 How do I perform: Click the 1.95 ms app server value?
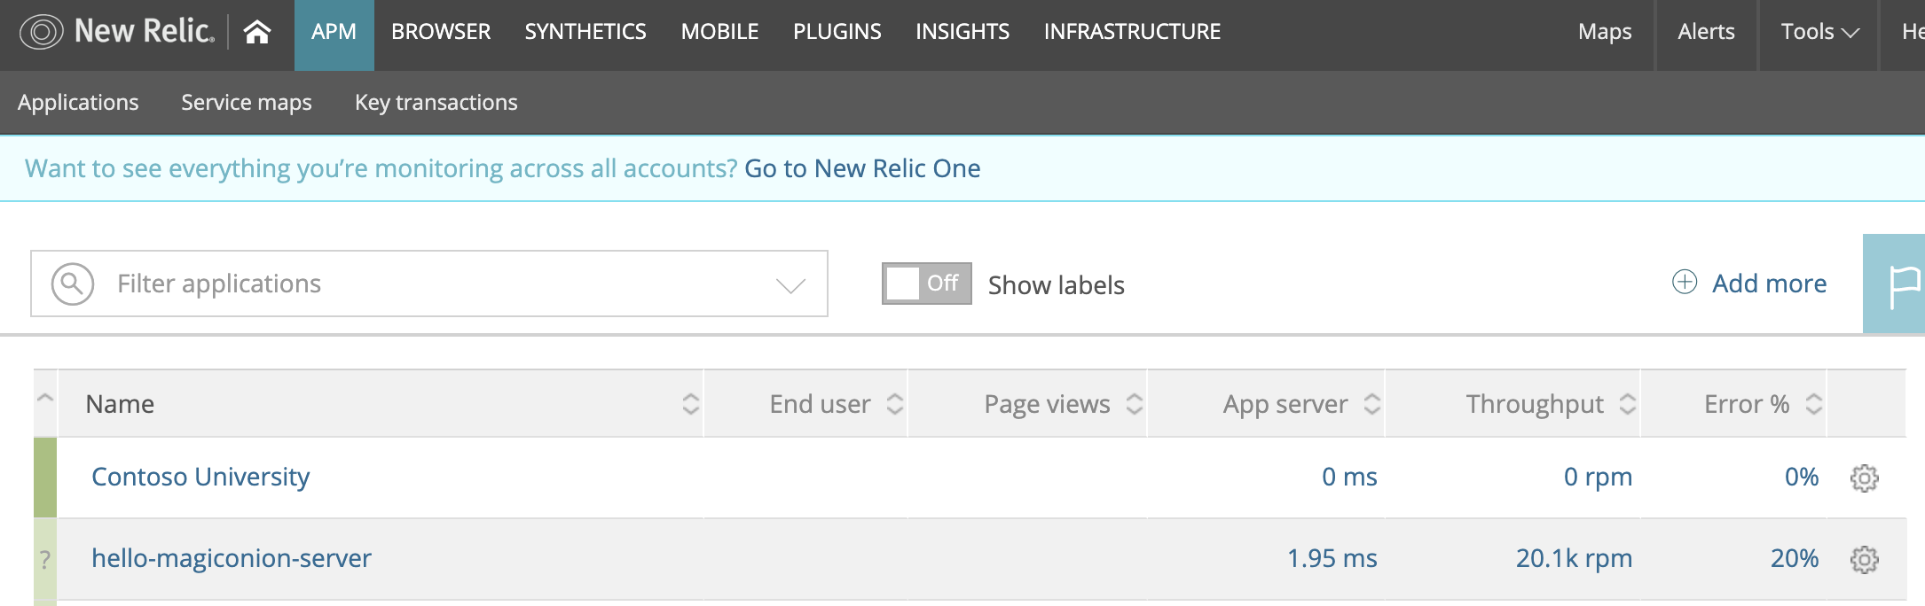pos(1332,558)
